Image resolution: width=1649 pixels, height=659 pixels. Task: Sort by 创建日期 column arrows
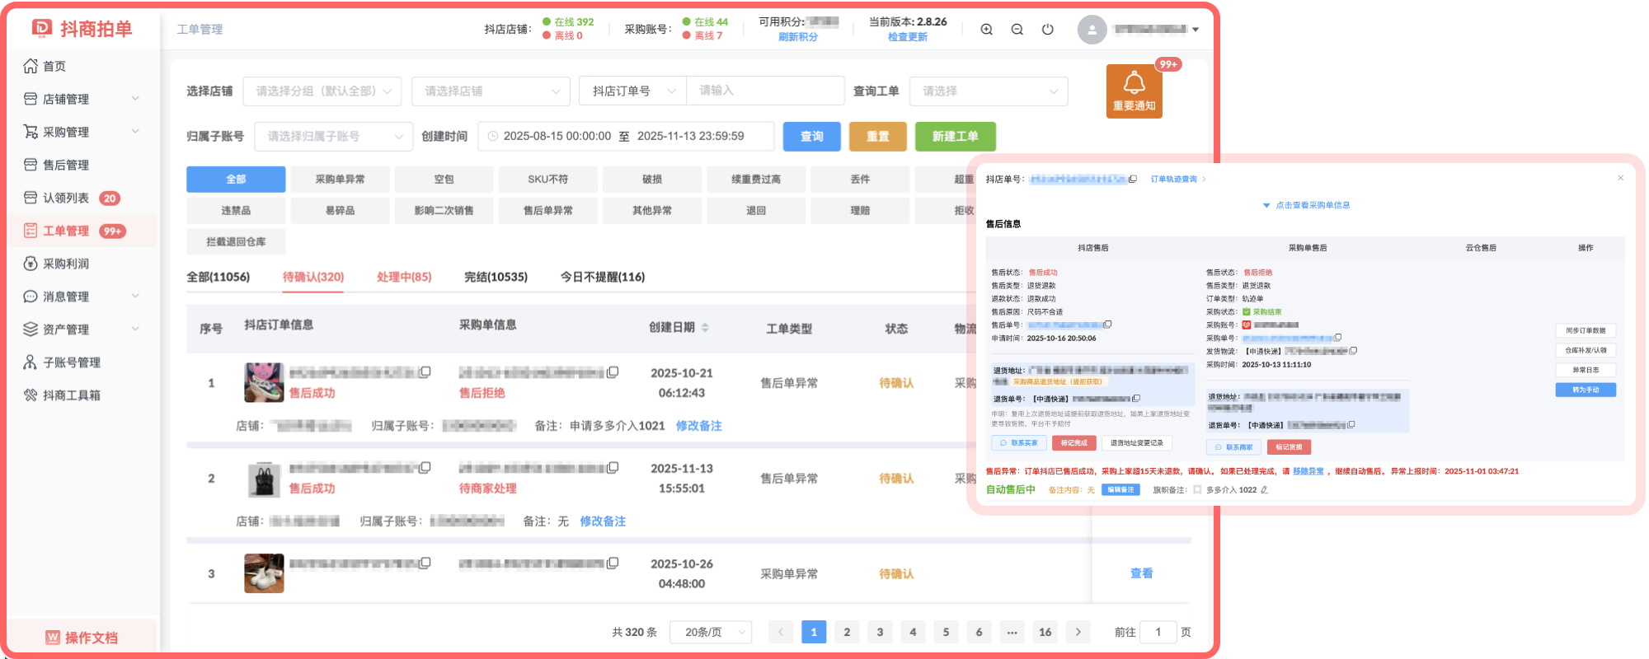point(705,328)
